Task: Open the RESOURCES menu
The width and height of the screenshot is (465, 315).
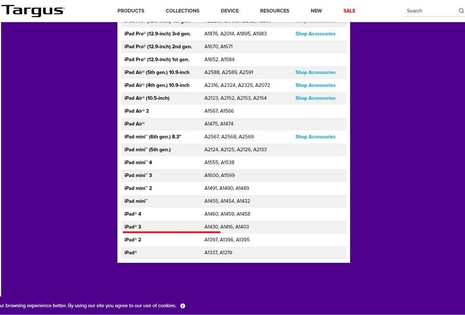Action: 274,11
